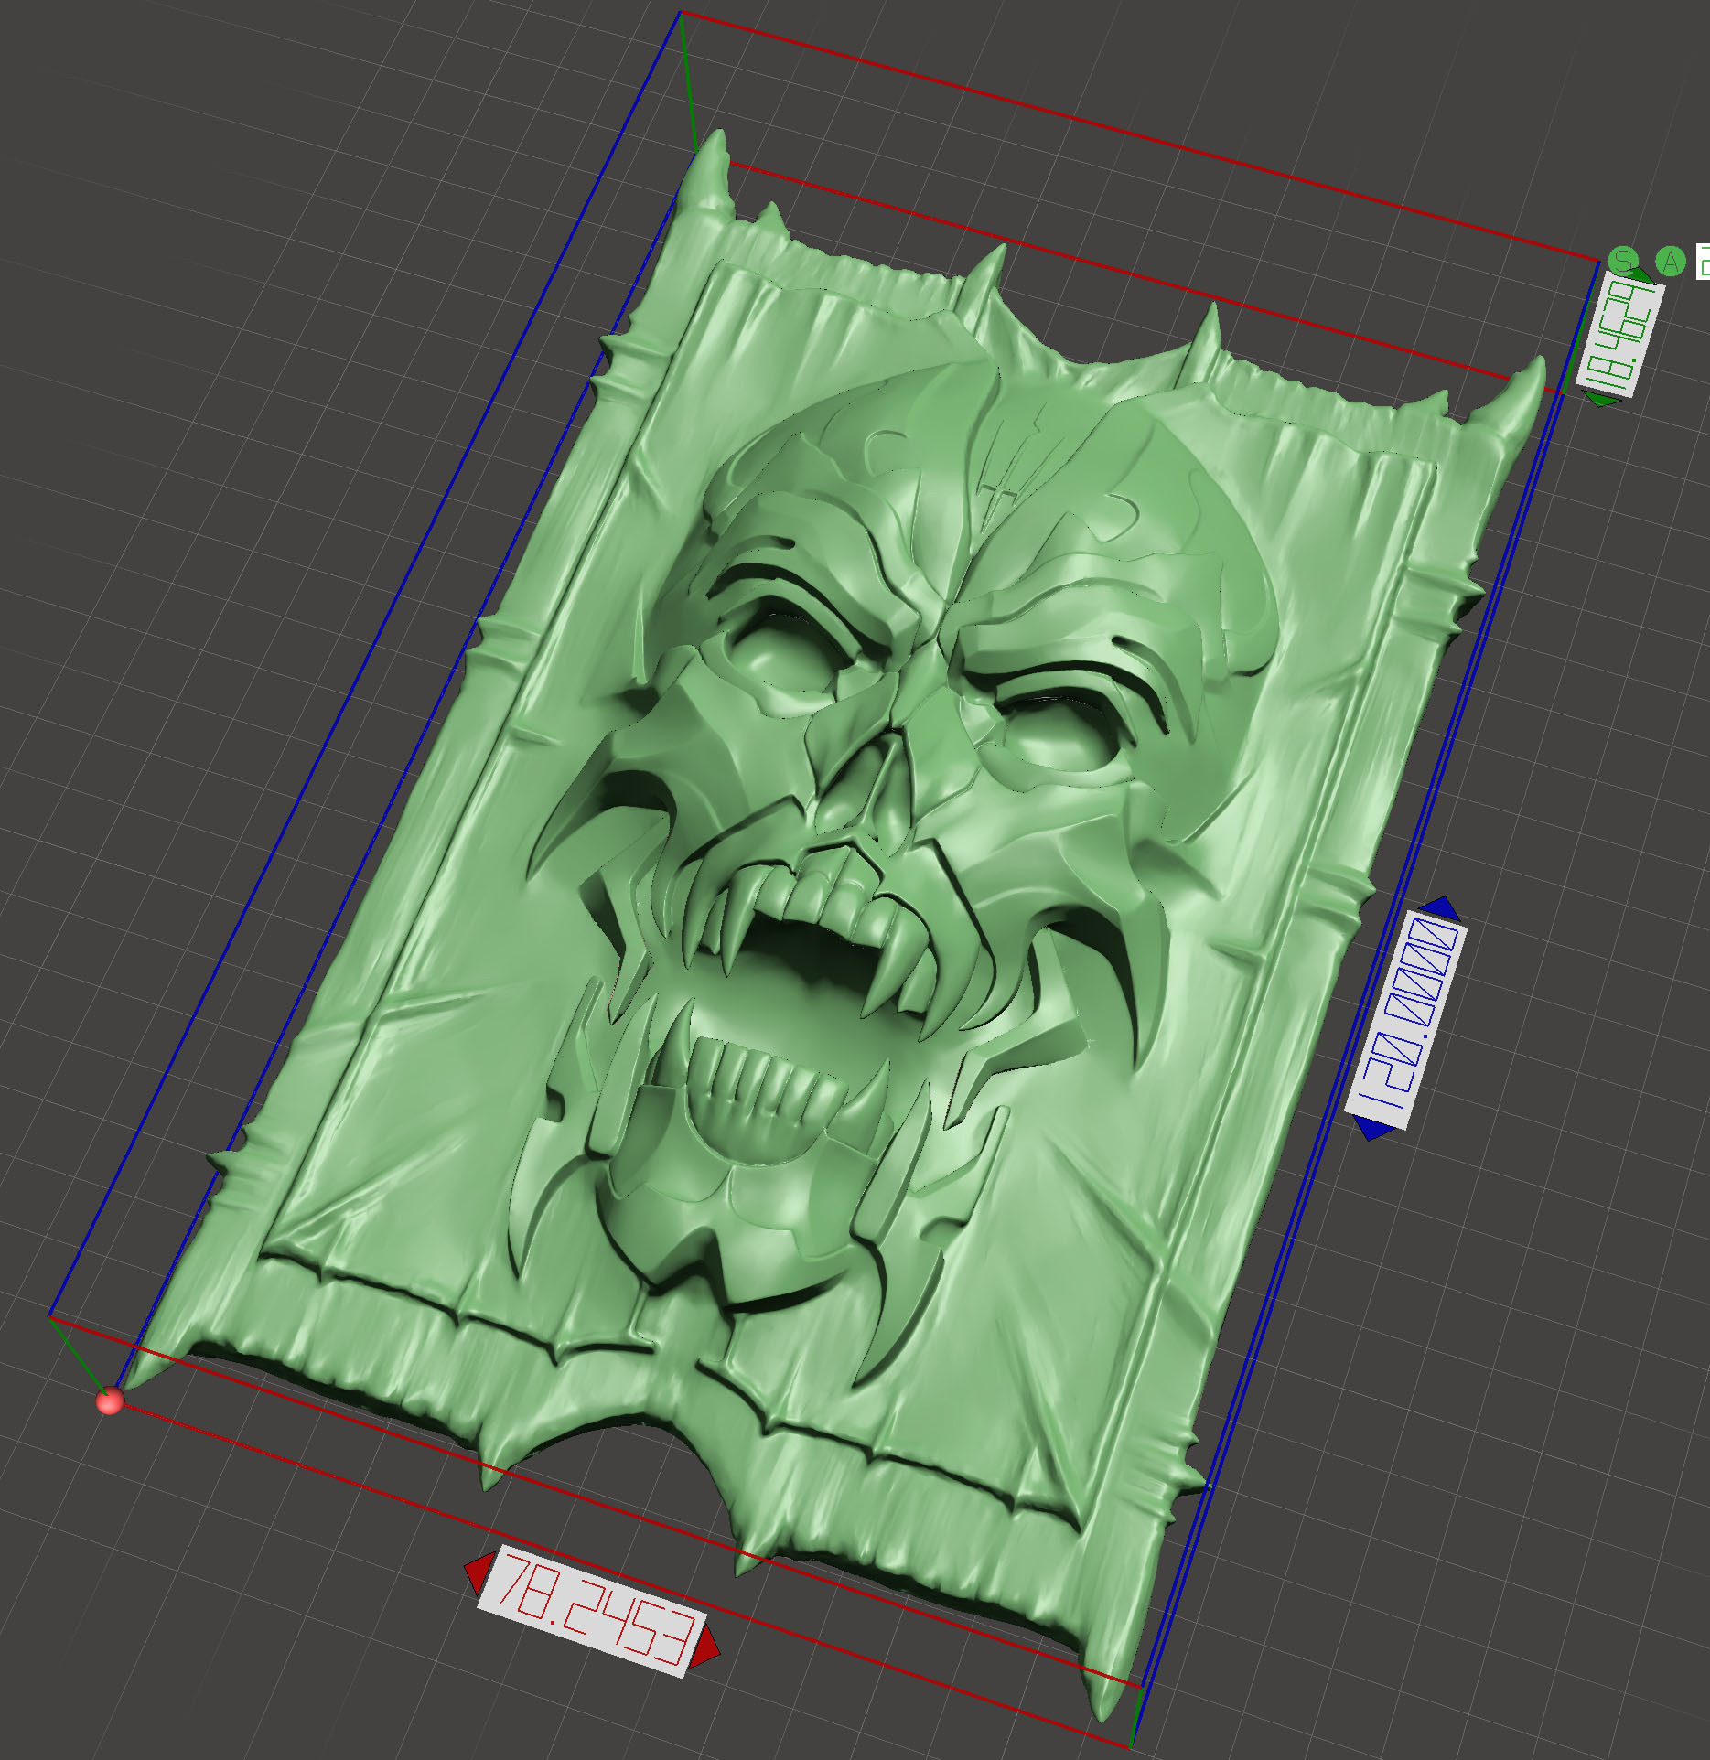Click the green arrow below the 18.4629 label
1710x1760 pixels.
pyautogui.click(x=1601, y=400)
